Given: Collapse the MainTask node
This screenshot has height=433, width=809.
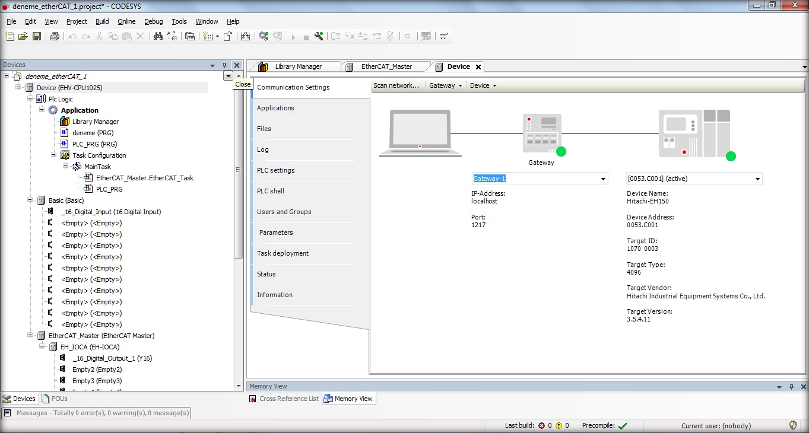Looking at the screenshot, I should pyautogui.click(x=66, y=166).
